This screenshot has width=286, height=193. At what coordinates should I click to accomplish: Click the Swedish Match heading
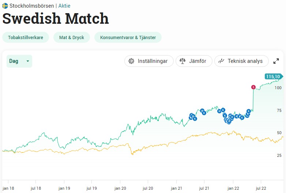point(56,19)
